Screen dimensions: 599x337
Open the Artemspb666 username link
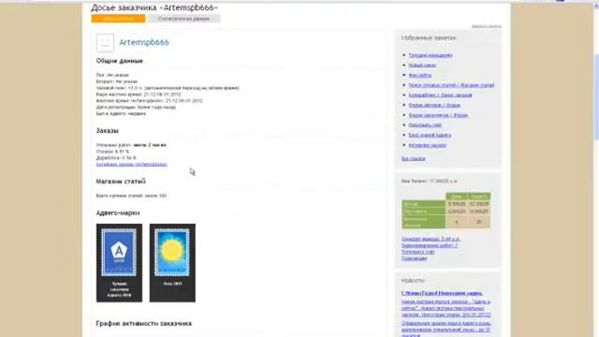tap(144, 42)
